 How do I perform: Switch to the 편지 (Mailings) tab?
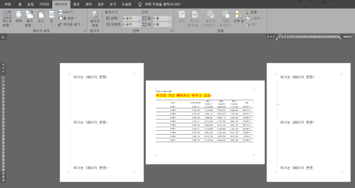click(x=88, y=4)
